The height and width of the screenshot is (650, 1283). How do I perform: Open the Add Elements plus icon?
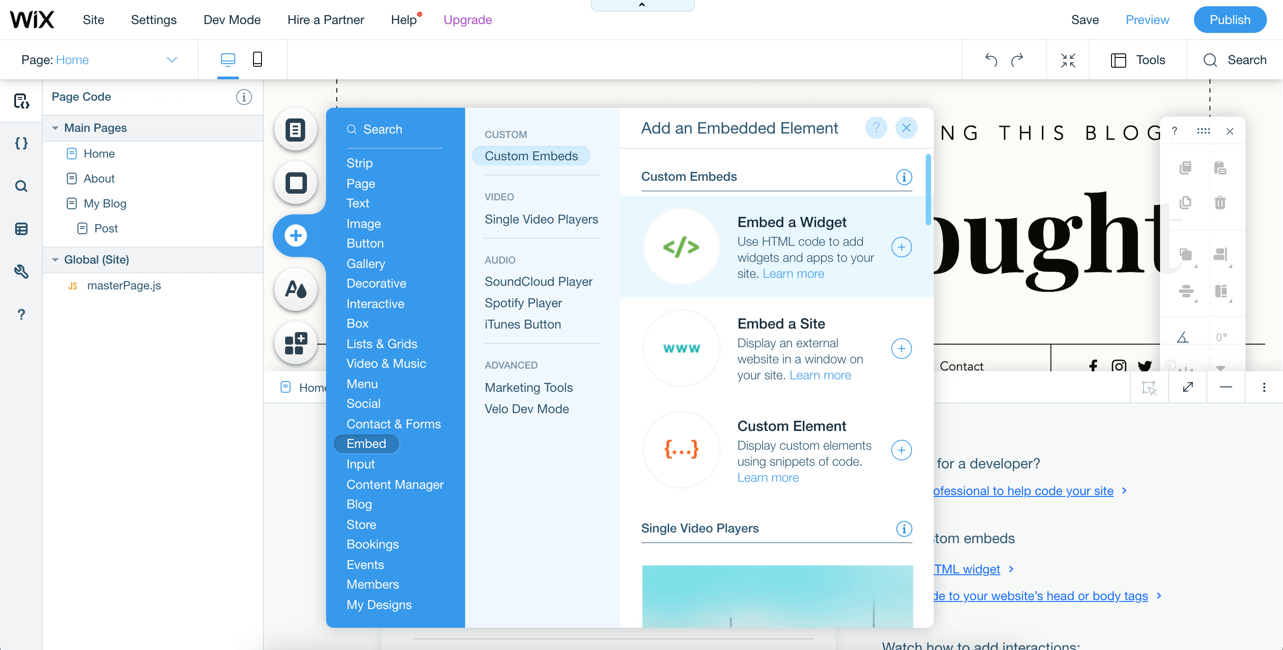coord(295,236)
